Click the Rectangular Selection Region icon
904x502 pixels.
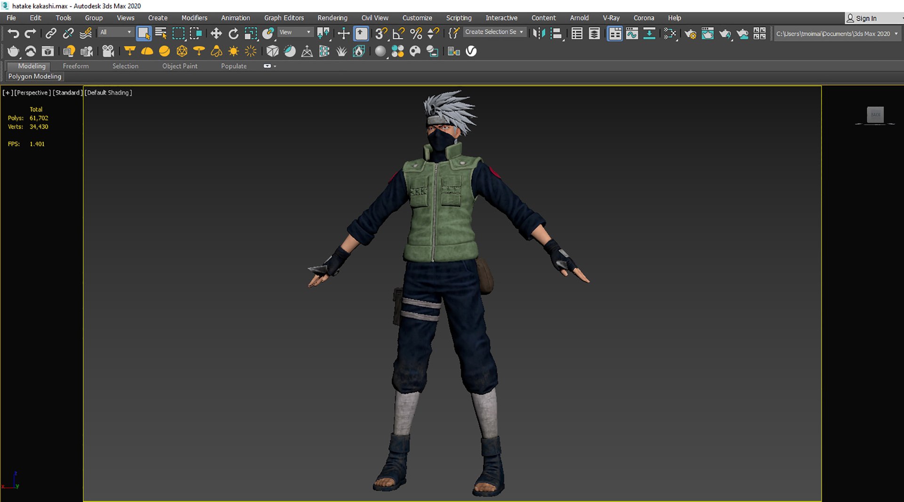coord(178,33)
